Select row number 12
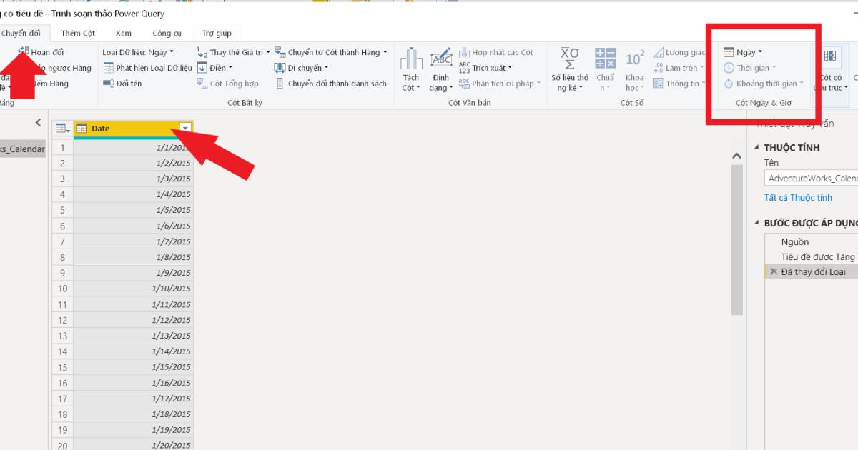 (x=63, y=320)
